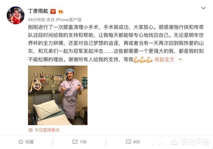This screenshot has height=149, width=213.
Task: Click the star 收藏 icon
Action: tap(21, 142)
